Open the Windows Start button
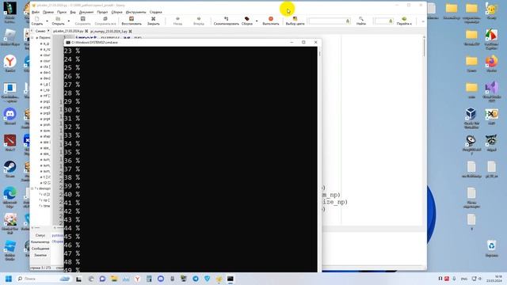 (x=9, y=279)
